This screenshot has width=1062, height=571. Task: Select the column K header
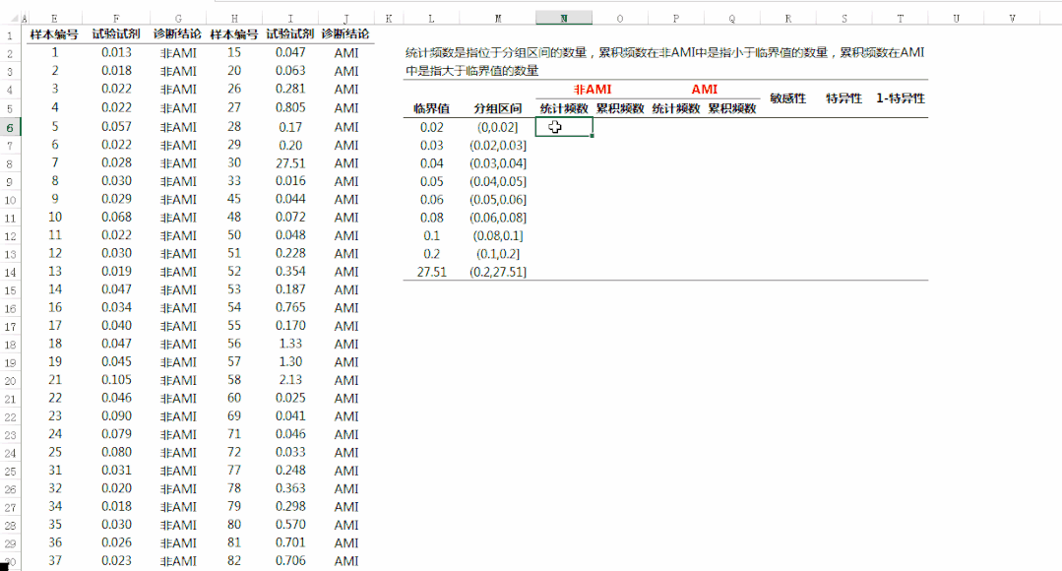tap(389, 18)
